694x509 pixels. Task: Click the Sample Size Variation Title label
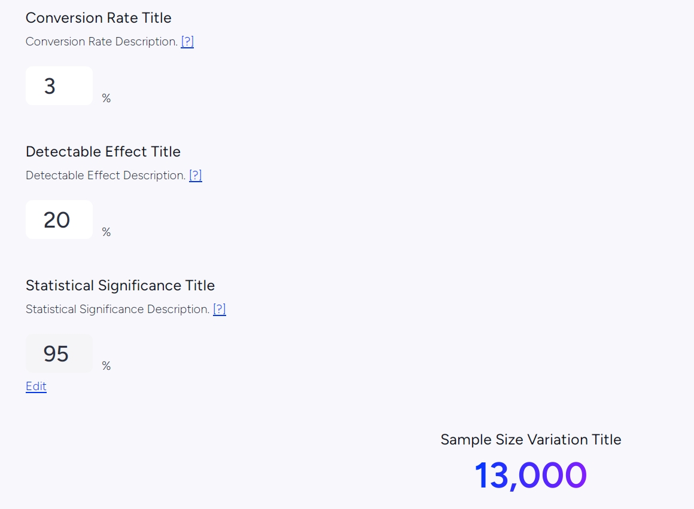coord(531,440)
